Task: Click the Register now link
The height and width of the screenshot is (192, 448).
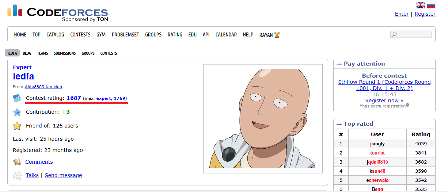Action: click(384, 101)
